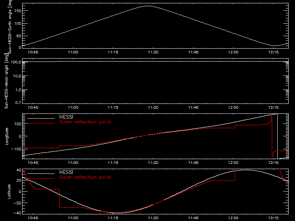Click the 100.0 tick on Moon angle axis
This screenshot has height=221, width=295.
[16, 62]
